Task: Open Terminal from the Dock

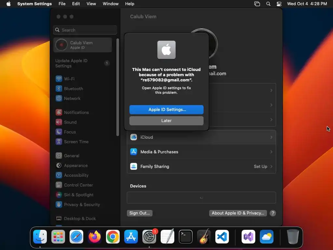Action: (x=186, y=237)
